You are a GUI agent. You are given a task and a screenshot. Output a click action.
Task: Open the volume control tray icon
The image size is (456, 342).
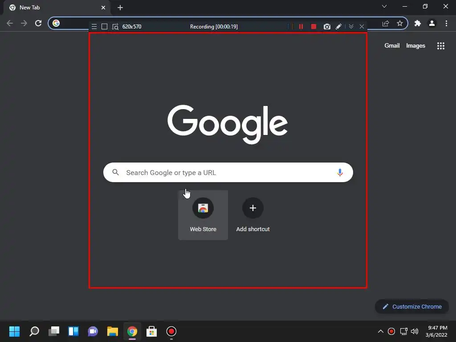(415, 331)
